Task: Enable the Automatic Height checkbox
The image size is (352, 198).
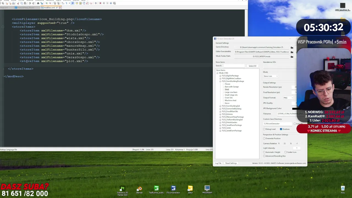Action: [x=264, y=152]
